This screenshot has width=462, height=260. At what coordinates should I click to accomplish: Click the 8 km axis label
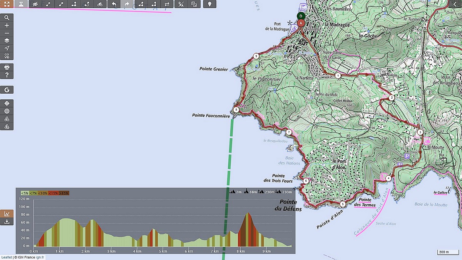pos(241,252)
